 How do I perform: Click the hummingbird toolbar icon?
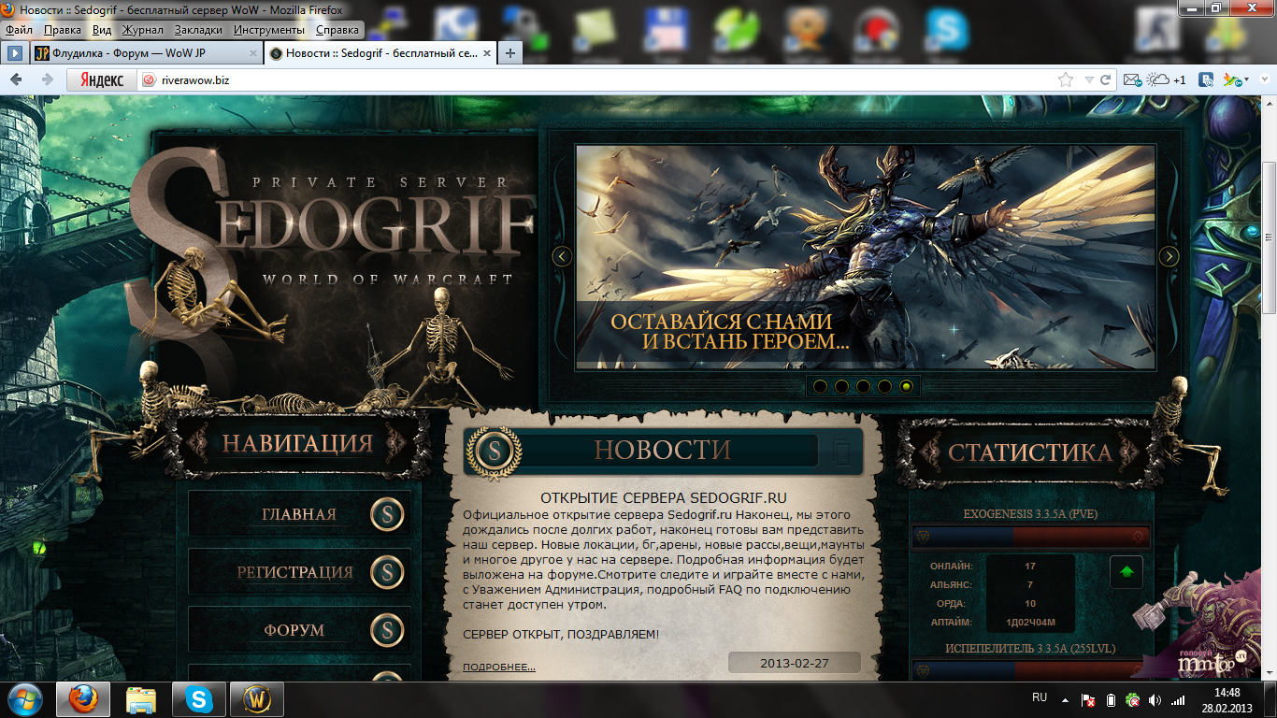click(x=1233, y=80)
